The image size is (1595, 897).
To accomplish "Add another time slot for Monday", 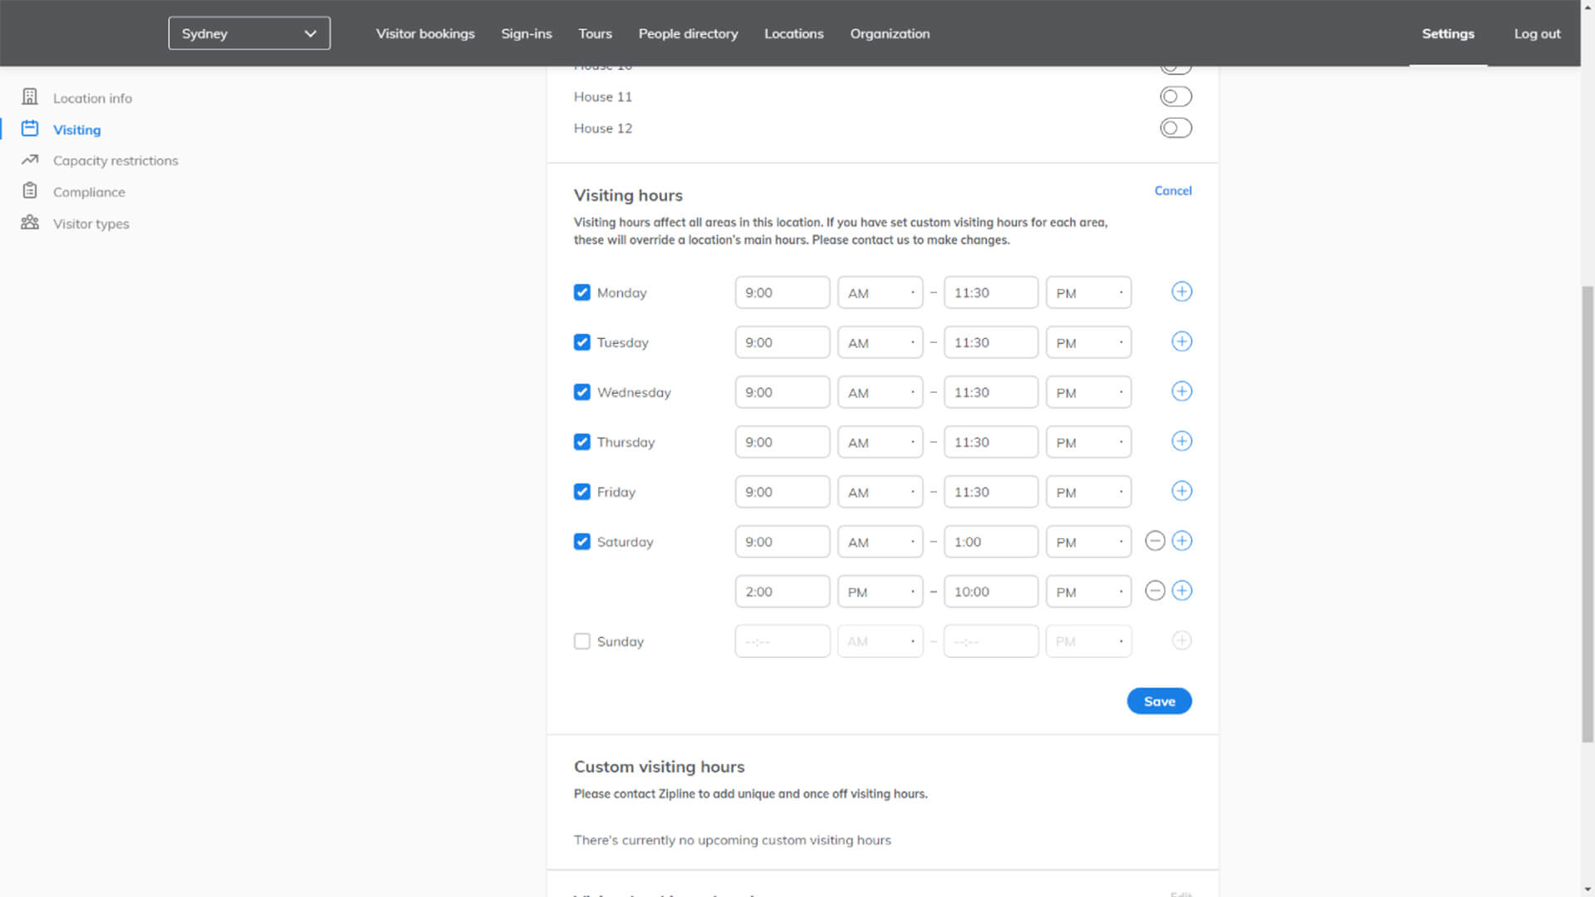I will 1181,292.
